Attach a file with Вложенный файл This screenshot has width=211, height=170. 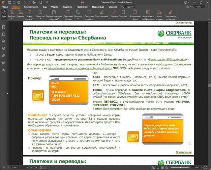(x=135, y=15)
